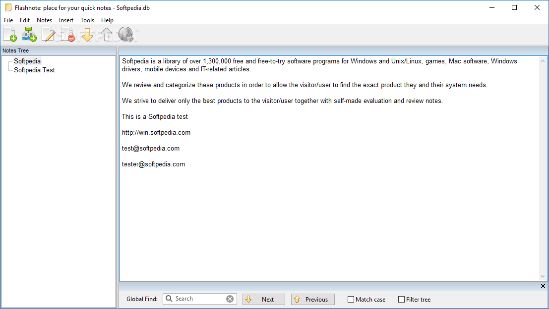
Task: Close the Global Find bar
Action: (543, 286)
